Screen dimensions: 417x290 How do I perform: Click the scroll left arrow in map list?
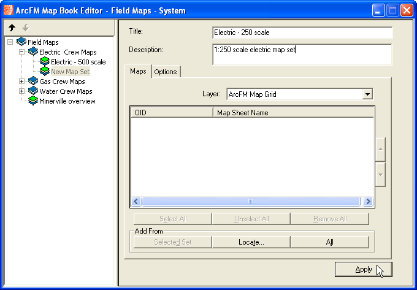coord(136,202)
